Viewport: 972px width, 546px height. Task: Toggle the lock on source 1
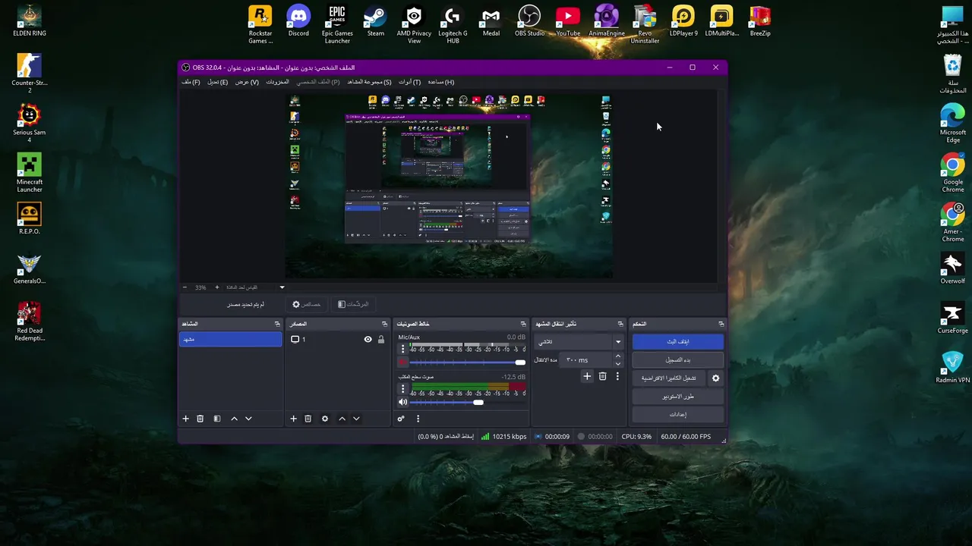[x=381, y=340]
